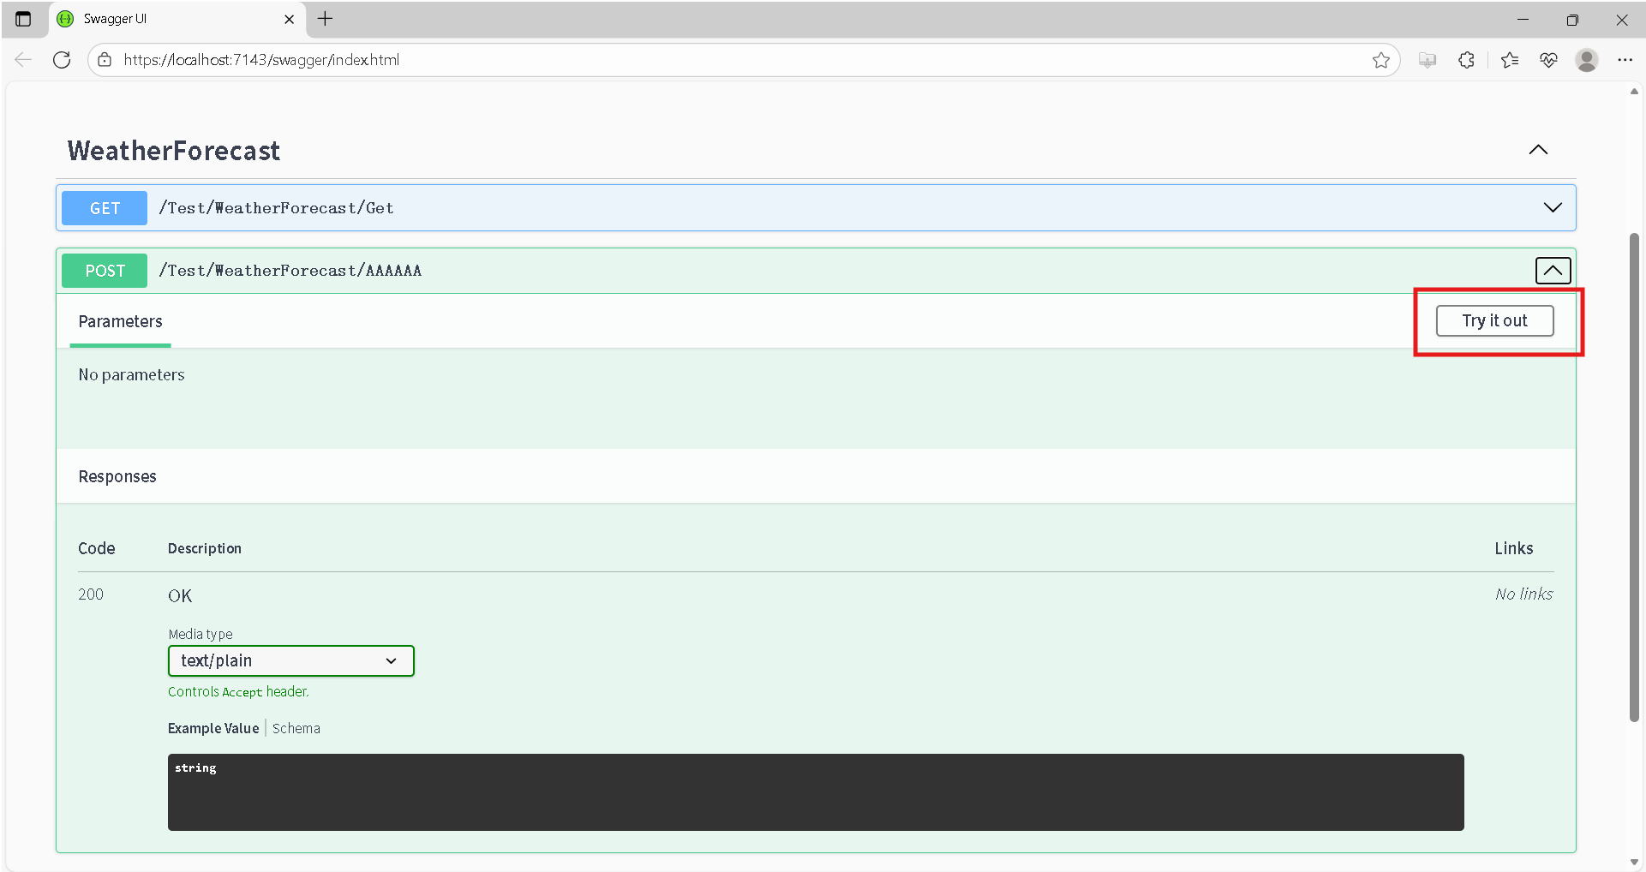Screen dimensions: 1646x872
Task: Reload the Swagger page
Action: pyautogui.click(x=62, y=60)
